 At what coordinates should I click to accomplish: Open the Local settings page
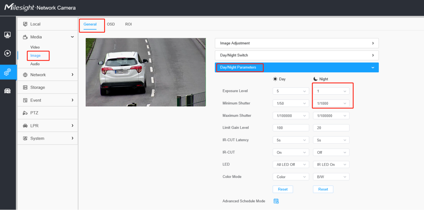point(47,24)
